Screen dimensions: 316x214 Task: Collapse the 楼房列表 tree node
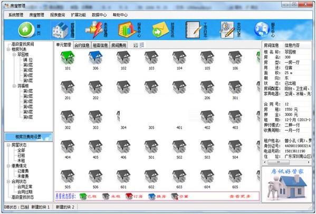[8, 50]
